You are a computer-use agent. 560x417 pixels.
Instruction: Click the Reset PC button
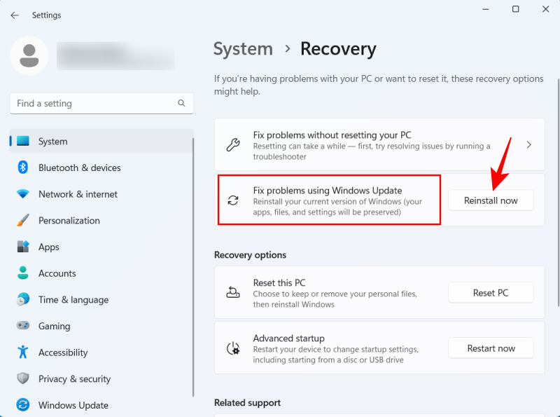click(491, 292)
